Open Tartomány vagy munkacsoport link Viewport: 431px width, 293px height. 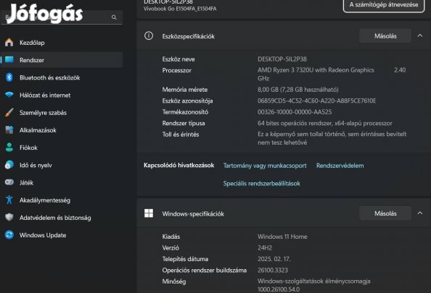click(265, 166)
